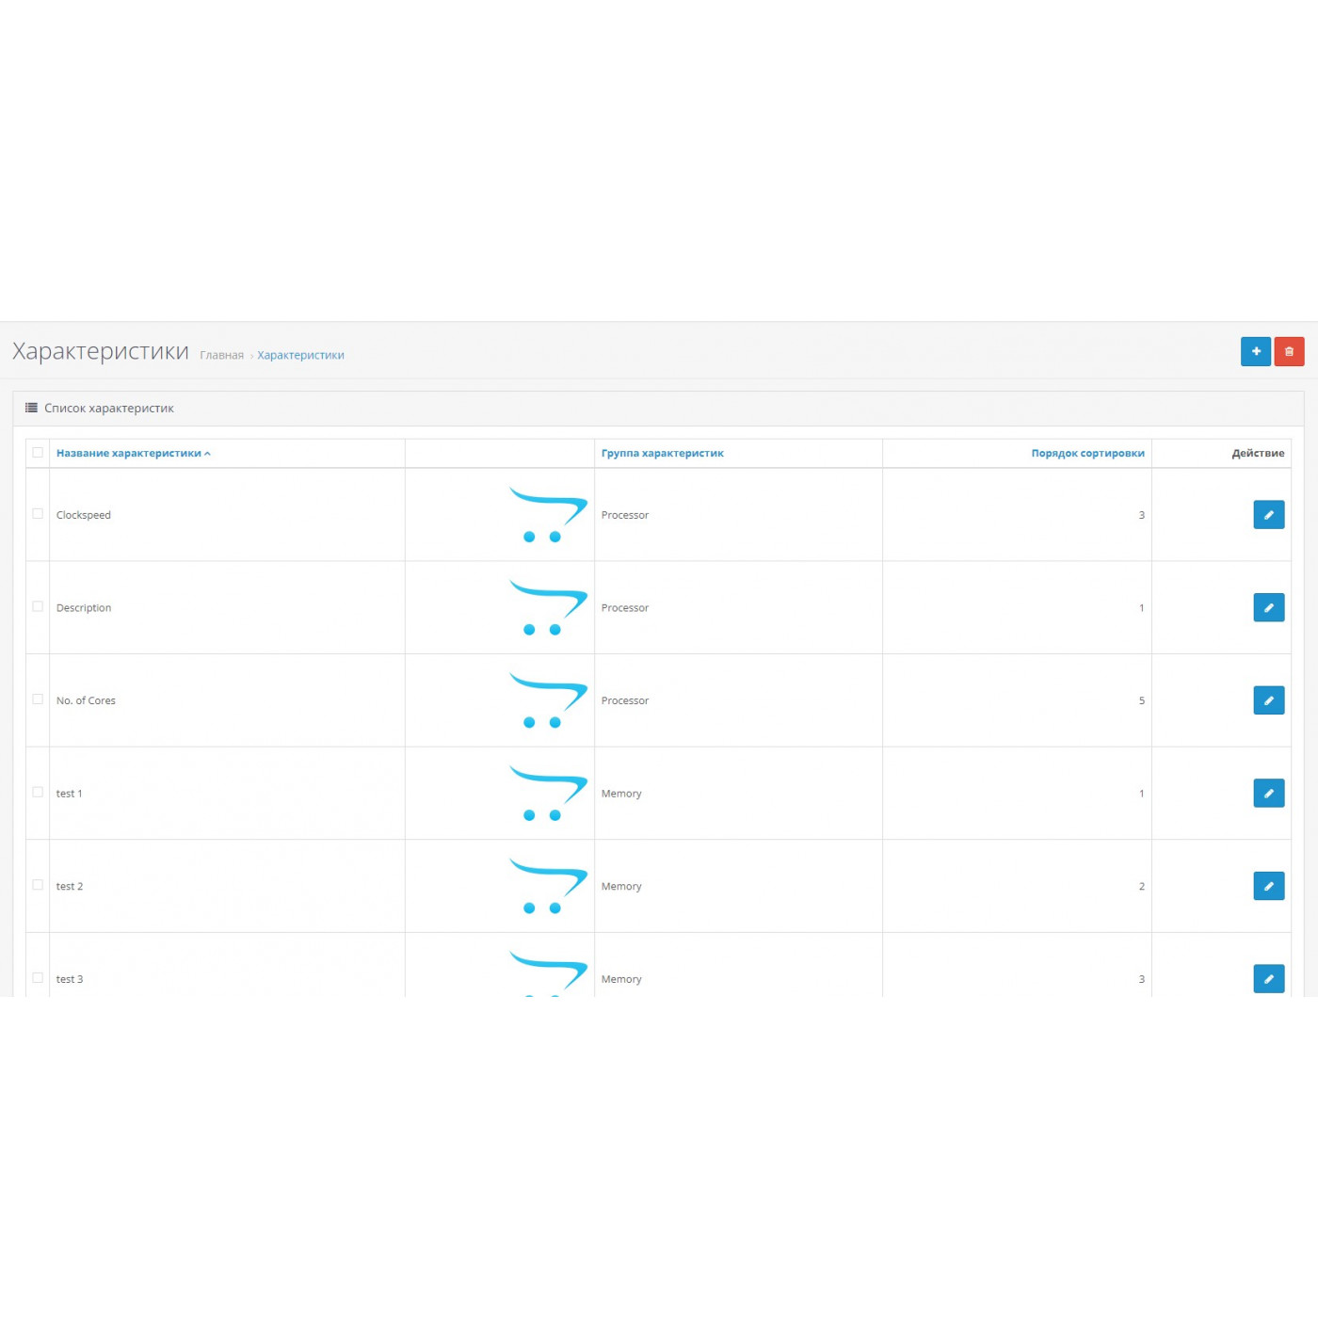Tick the checkbox for No. of Cores
1318x1318 pixels.
[38, 699]
